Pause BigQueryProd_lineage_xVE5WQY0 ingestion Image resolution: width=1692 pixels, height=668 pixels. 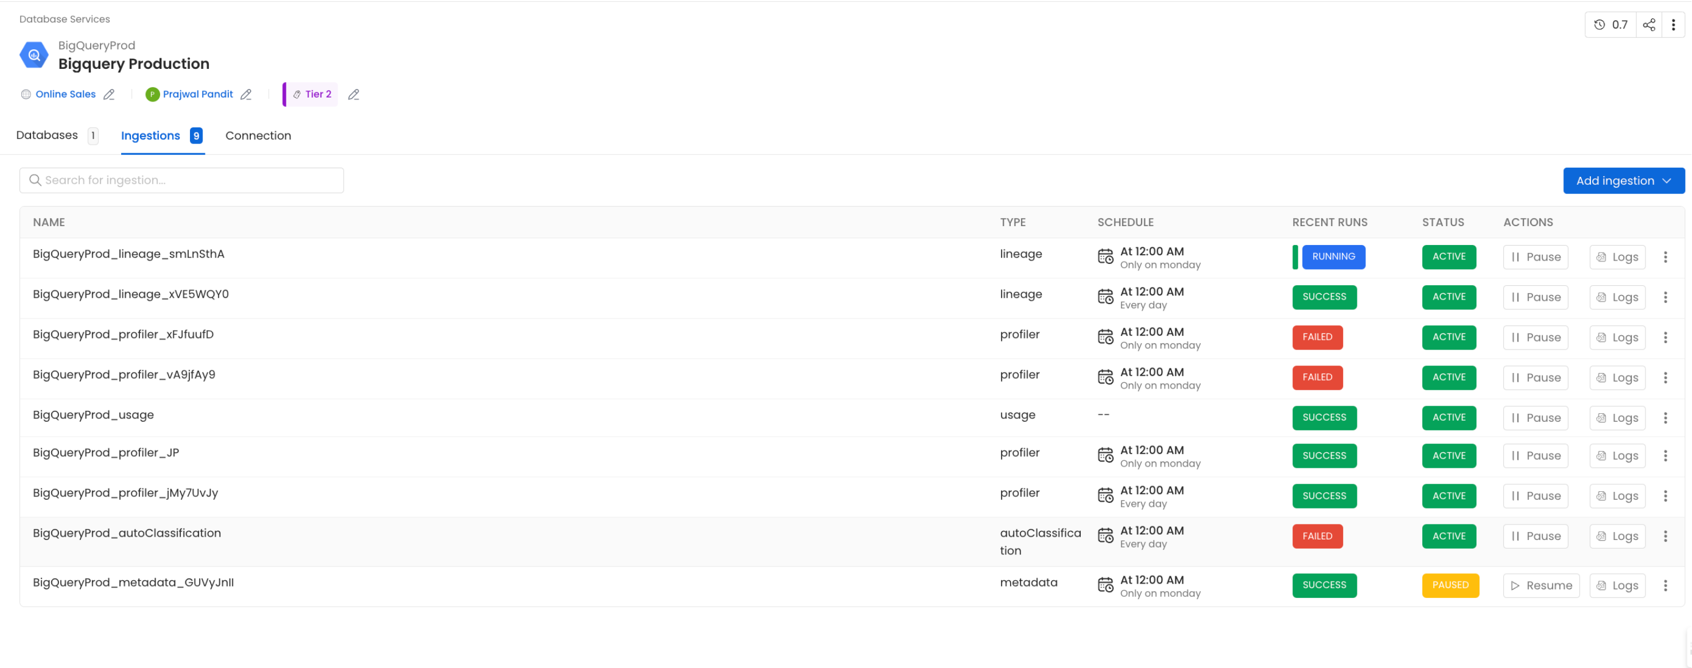[1535, 297]
